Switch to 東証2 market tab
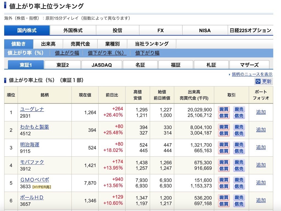The height and width of the screenshot is (211, 281). coord(63,65)
